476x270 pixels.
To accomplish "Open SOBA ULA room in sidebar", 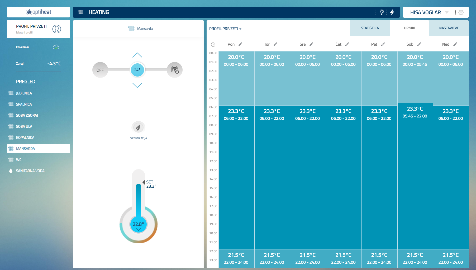I will (x=39, y=126).
